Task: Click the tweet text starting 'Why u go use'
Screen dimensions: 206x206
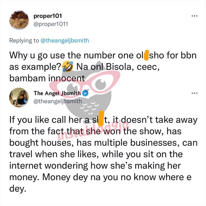Action: click(x=103, y=67)
